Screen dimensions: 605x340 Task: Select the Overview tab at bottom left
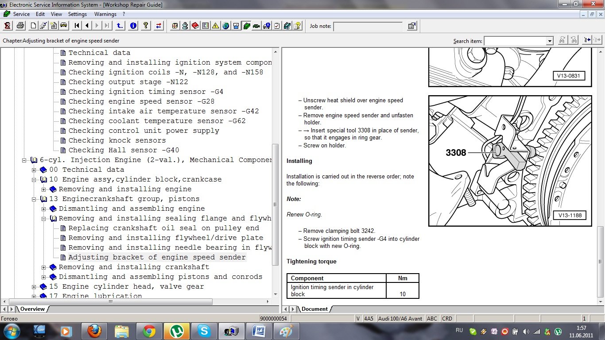tap(32, 309)
